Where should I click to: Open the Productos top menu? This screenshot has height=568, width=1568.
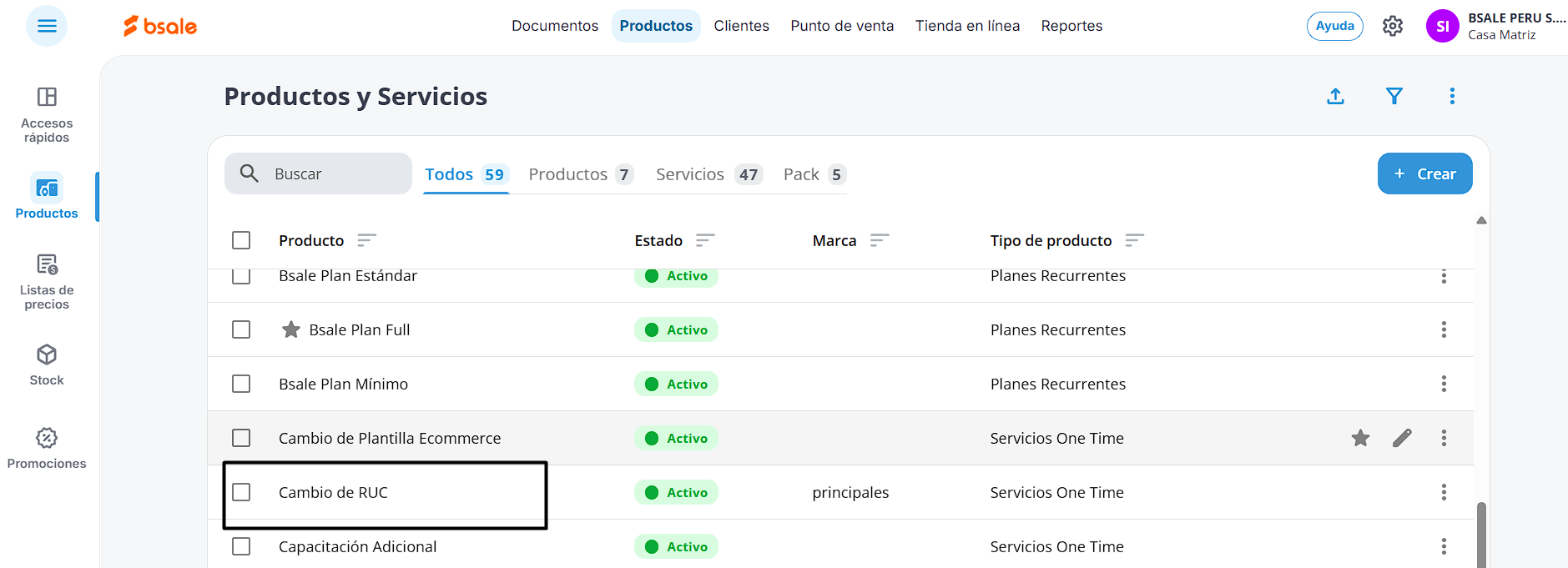pos(656,26)
